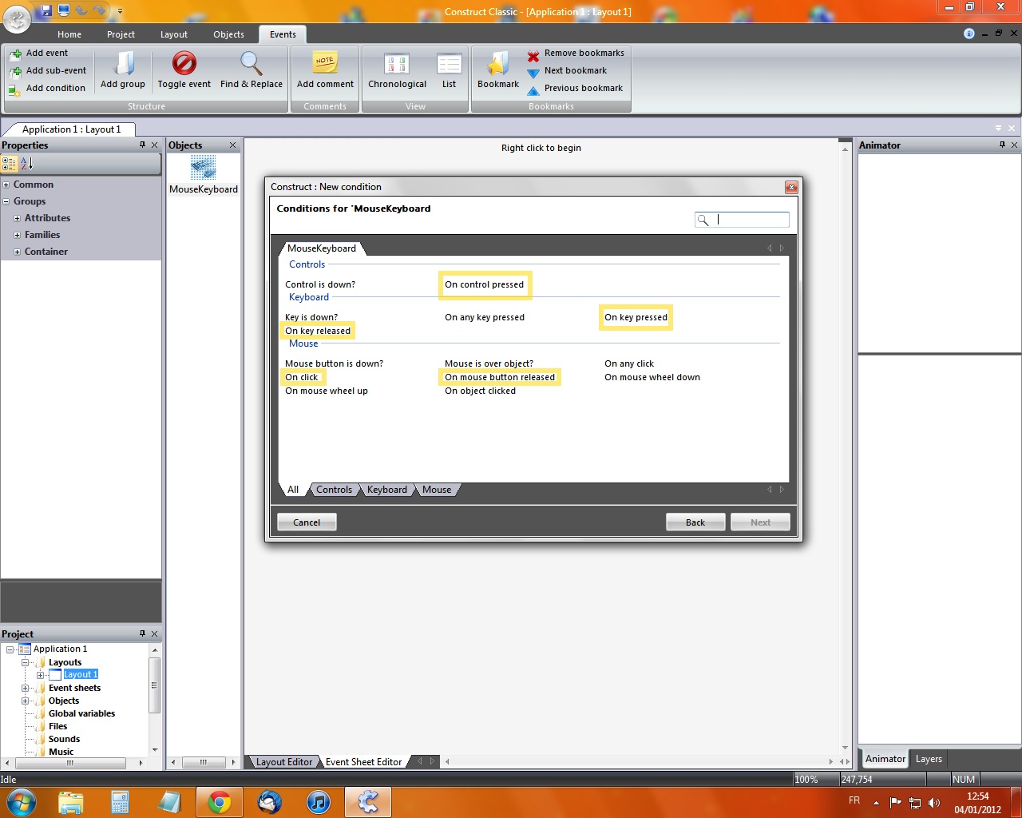Click the Next button
Viewport: 1022px width, 818px height.
click(x=761, y=522)
